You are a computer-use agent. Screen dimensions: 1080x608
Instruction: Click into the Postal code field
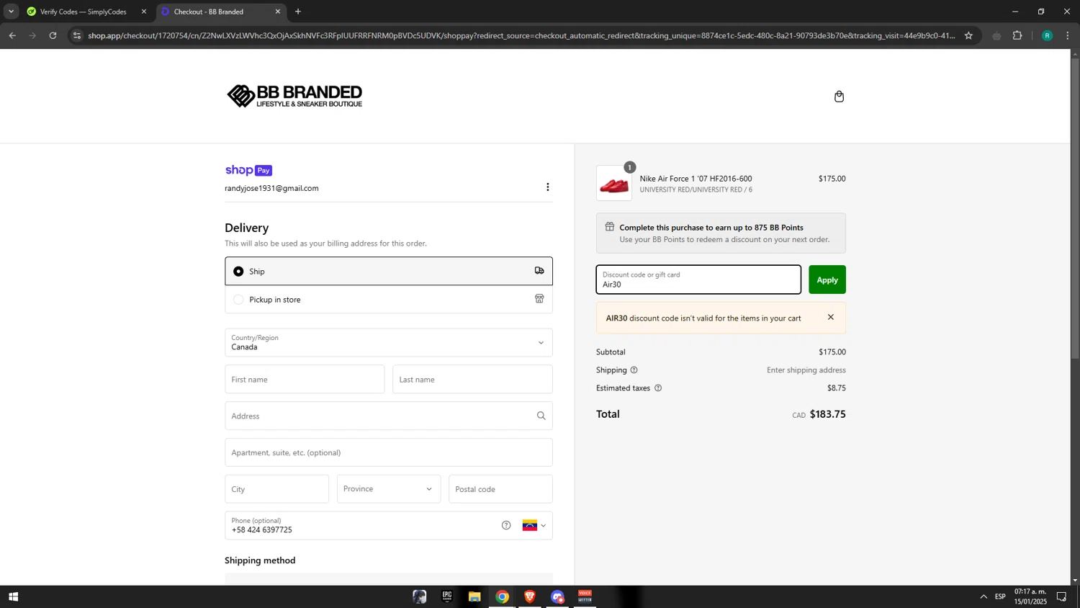point(500,489)
